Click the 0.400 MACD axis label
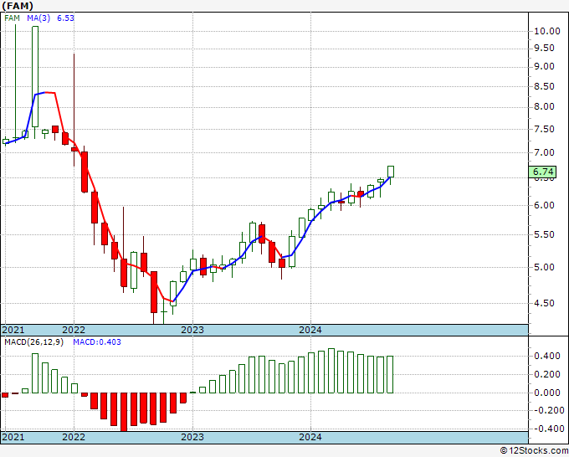569x457 pixels. tap(547, 356)
